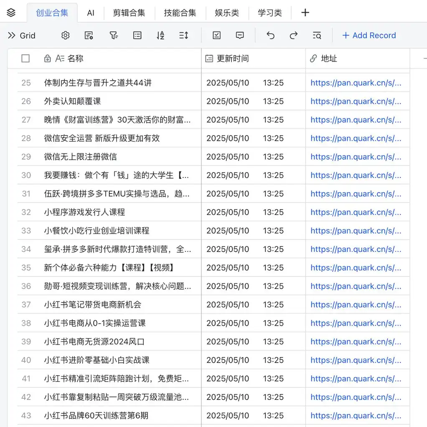This screenshot has width=427, height=427.
Task: Select cell 小红书电商从0-1实操运营课
Action: 120,323
